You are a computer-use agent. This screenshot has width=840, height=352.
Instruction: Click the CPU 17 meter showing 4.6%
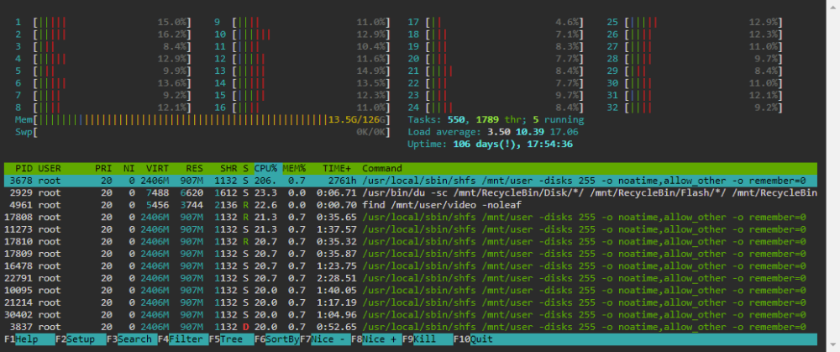point(496,22)
